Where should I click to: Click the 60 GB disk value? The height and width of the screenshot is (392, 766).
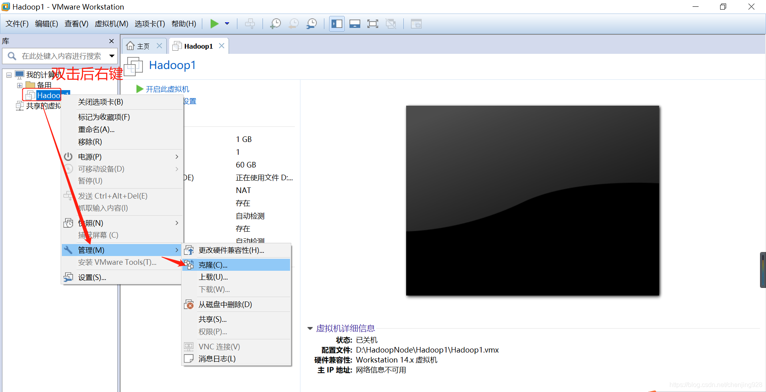pyautogui.click(x=246, y=165)
